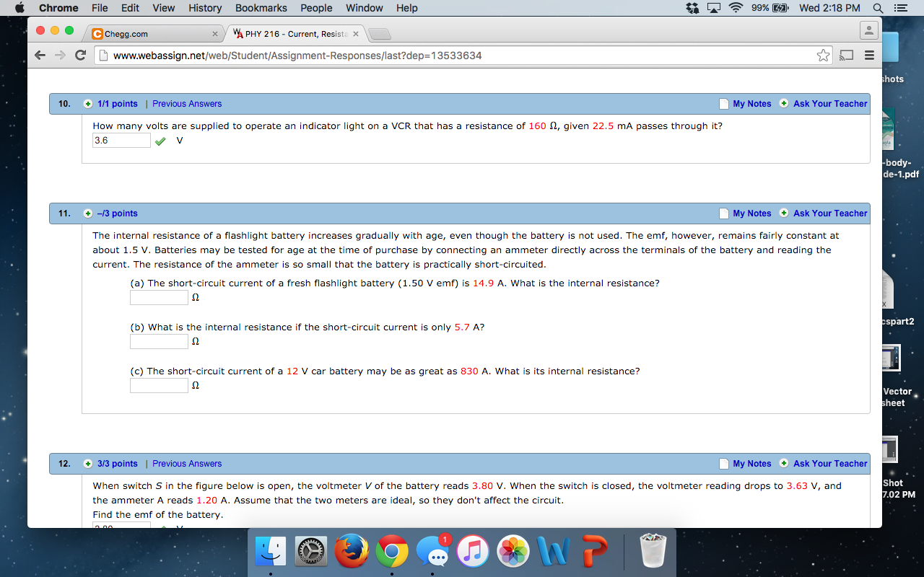Close the PHY 216 tab
Screen dimensions: 924x577
click(x=356, y=34)
